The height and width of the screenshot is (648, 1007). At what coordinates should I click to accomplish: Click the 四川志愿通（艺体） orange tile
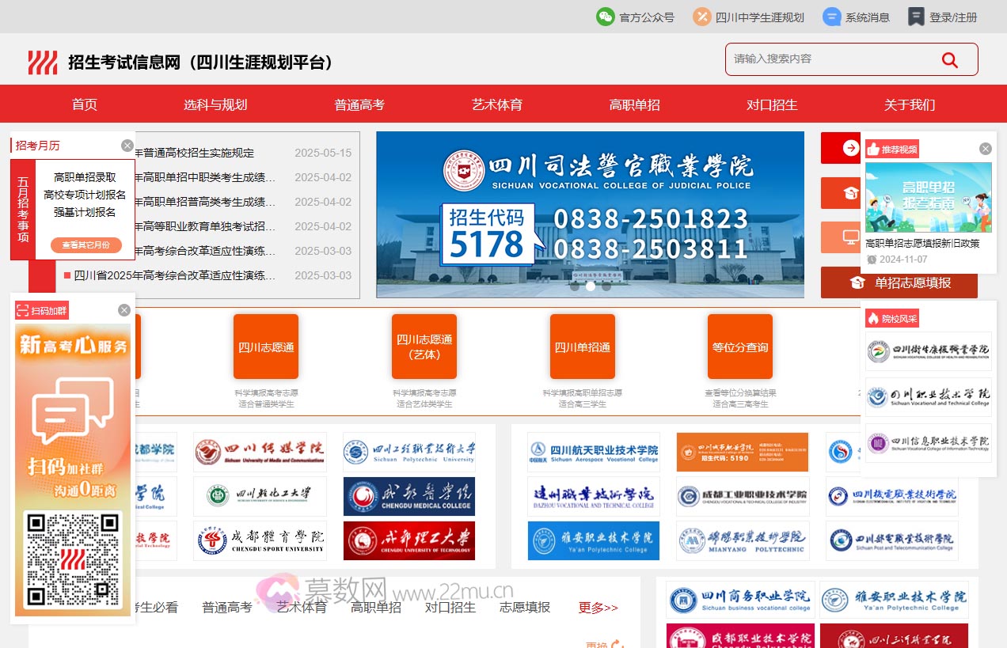(424, 347)
